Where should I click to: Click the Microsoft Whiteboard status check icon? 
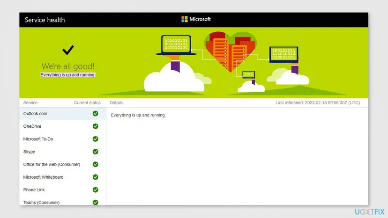95,177
